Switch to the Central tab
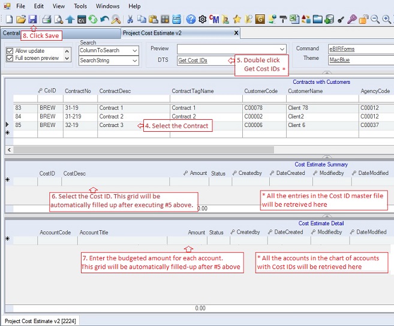Screen dimensions: 394x326 pos(12,34)
